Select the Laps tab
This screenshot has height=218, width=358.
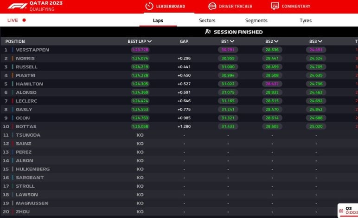tap(158, 20)
